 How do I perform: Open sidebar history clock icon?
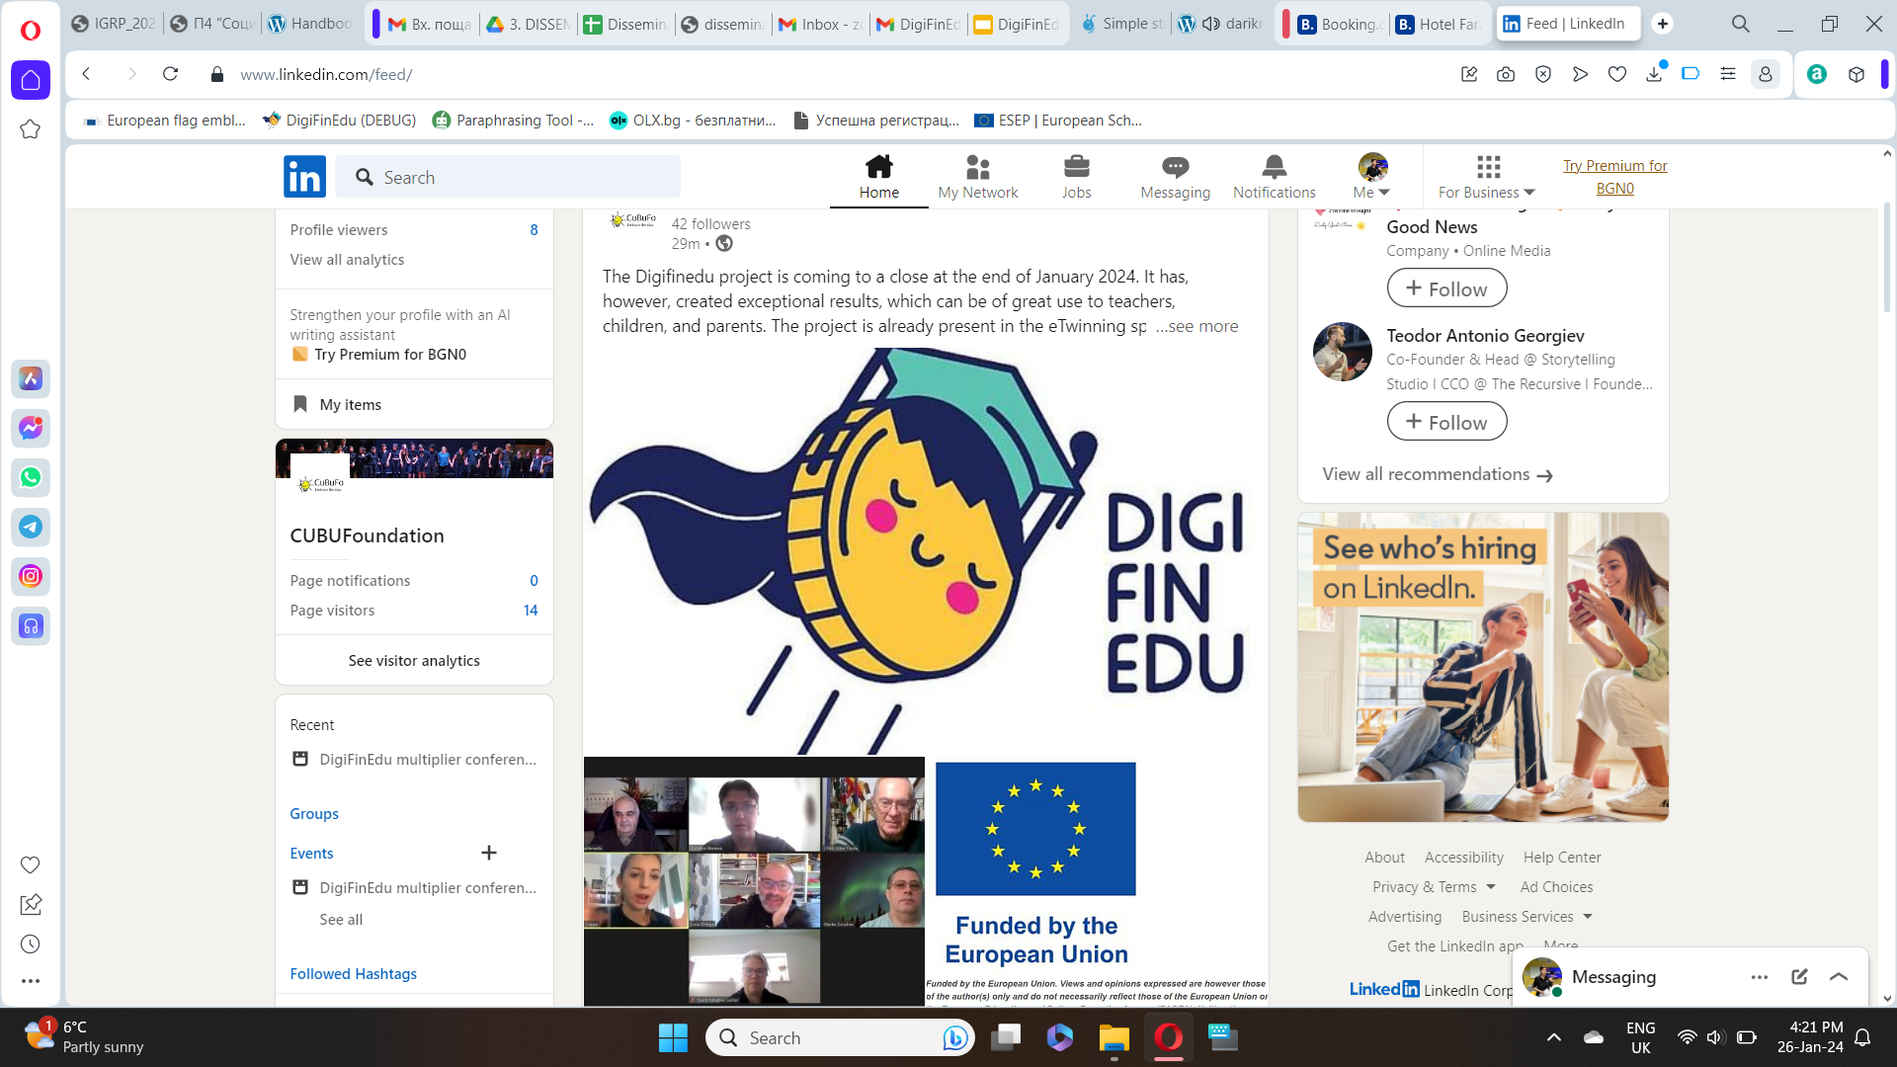coord(31,944)
